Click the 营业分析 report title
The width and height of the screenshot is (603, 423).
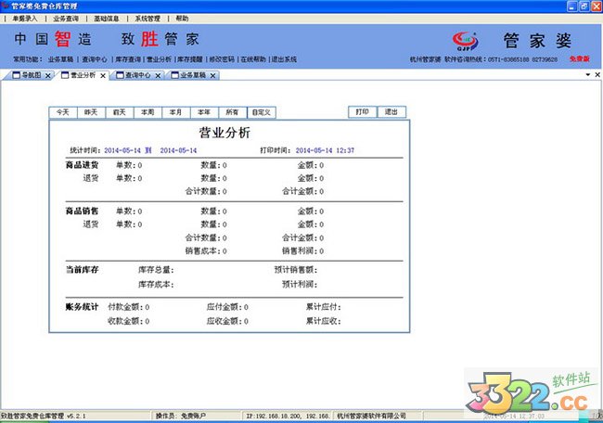tap(225, 133)
